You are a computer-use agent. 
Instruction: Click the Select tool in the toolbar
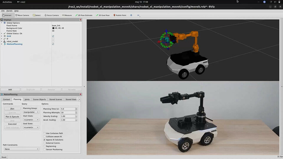pyautogui.click(x=36, y=15)
